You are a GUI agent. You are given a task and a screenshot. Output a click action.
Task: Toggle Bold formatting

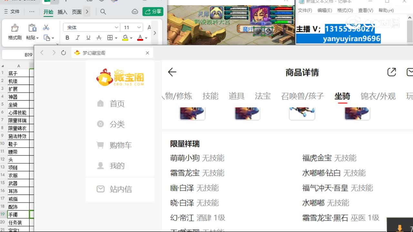pos(67,38)
